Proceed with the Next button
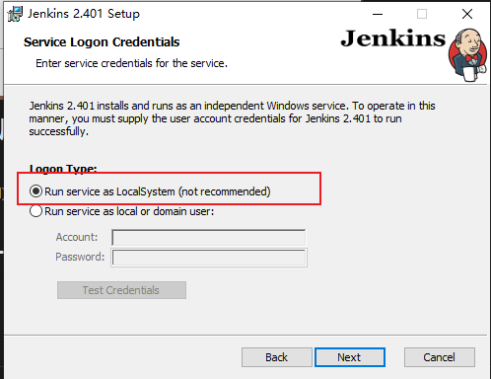The width and height of the screenshot is (491, 379). click(x=350, y=357)
